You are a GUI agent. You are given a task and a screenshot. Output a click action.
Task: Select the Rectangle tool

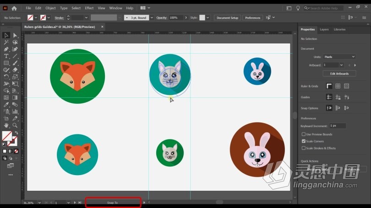(6, 63)
